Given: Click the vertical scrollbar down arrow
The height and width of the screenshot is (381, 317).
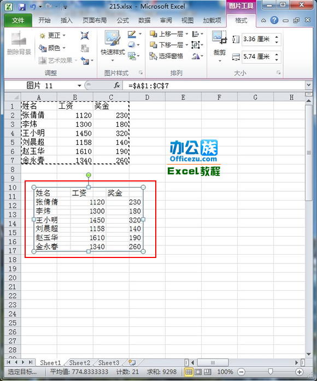Looking at the screenshot, I should pyautogui.click(x=309, y=354).
